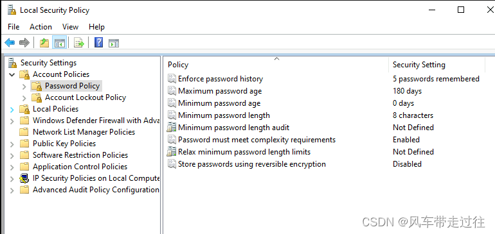The width and height of the screenshot is (495, 234).
Task: Click the Windows Defender Firewall folder icon
Action: click(x=24, y=121)
